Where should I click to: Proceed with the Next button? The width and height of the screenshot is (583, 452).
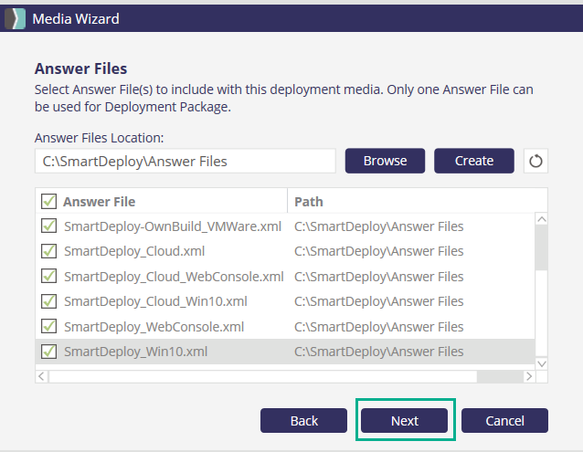tap(405, 420)
